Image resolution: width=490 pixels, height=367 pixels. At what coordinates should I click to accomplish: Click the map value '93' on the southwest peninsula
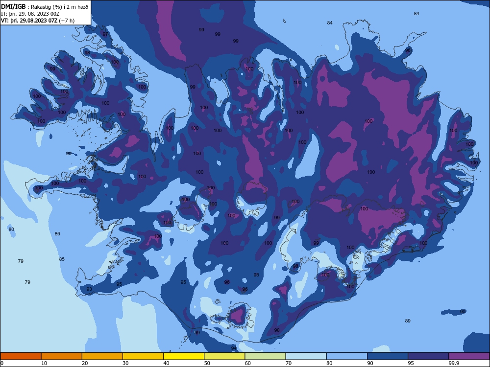[89, 289]
